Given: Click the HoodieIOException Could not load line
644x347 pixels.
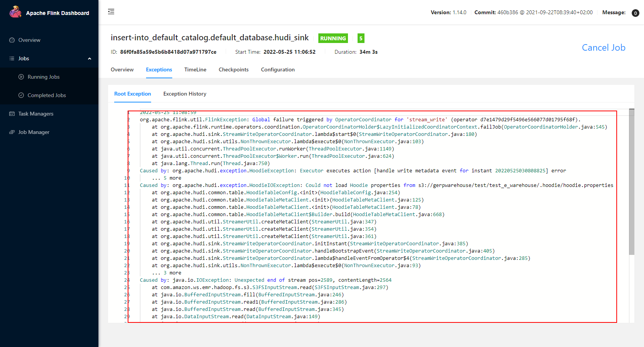Looking at the screenshot, I should point(376,185).
